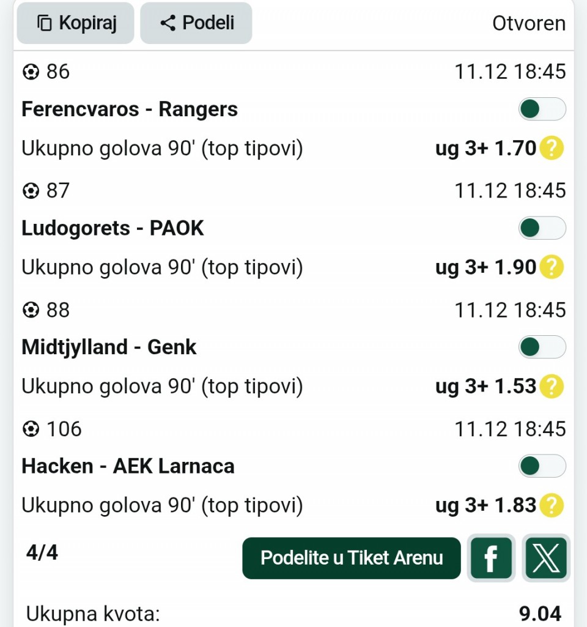This screenshot has width=587, height=627.
Task: Click help icon for Ludogorets - PAOK odds
Action: point(551,267)
